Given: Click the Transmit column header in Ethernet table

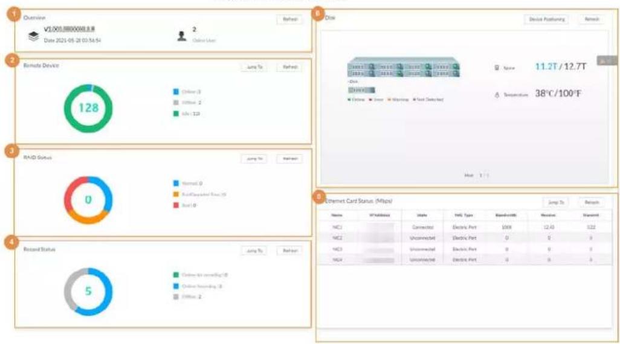Looking at the screenshot, I should tap(591, 215).
